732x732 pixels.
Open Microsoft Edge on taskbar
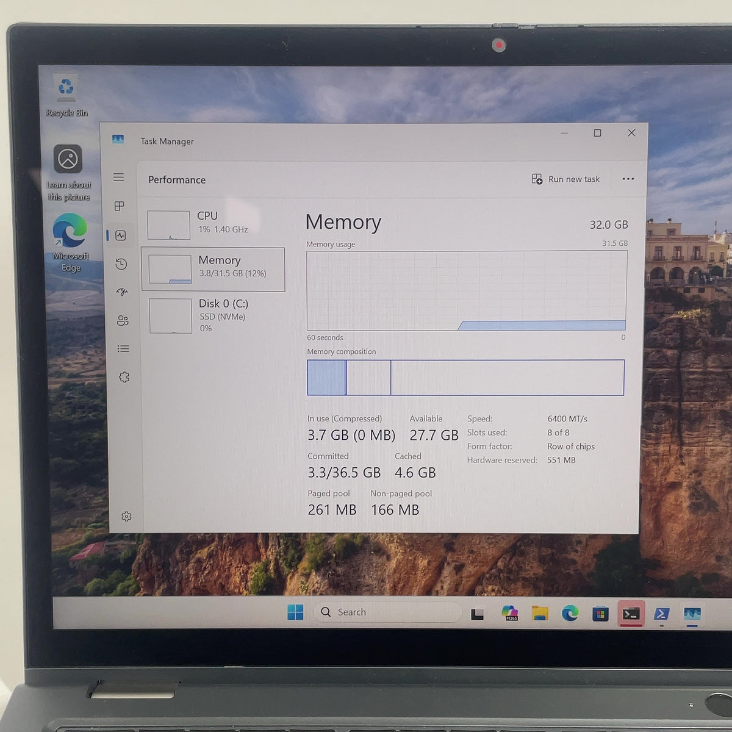(x=570, y=613)
